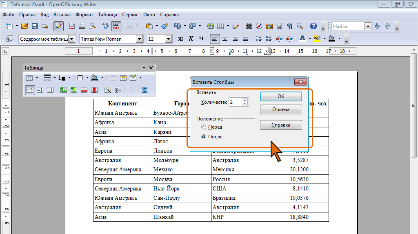Open the Вставка menu

pos(62,15)
